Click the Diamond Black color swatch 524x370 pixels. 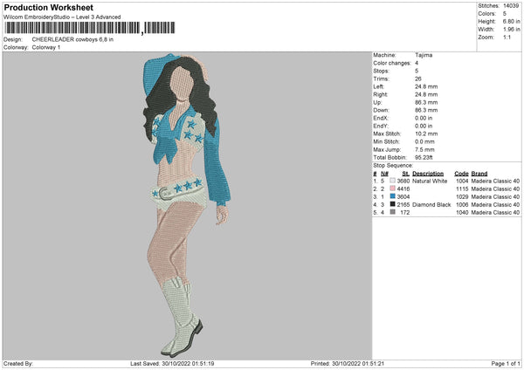393,205
